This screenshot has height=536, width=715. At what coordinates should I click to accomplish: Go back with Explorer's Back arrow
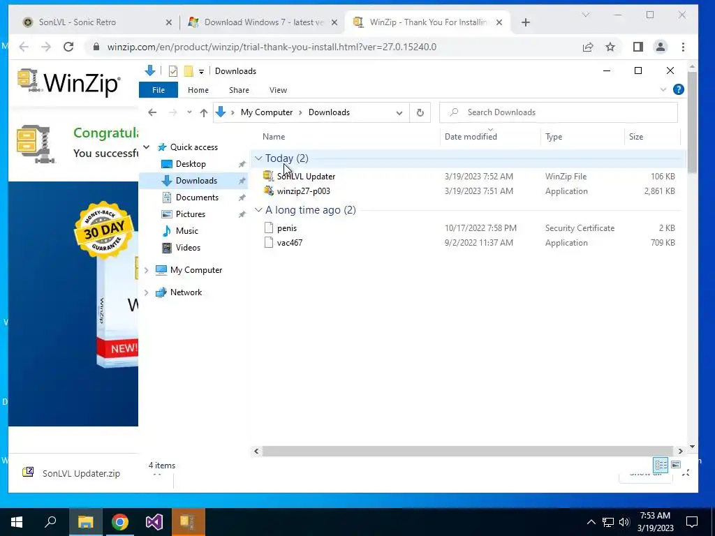tap(152, 112)
